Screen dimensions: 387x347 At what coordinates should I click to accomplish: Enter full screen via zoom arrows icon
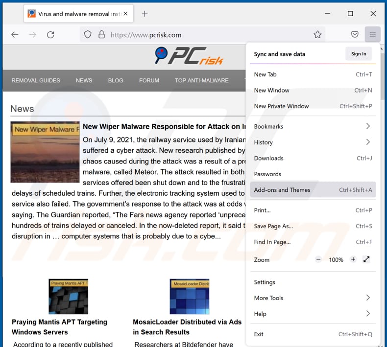tap(366, 259)
